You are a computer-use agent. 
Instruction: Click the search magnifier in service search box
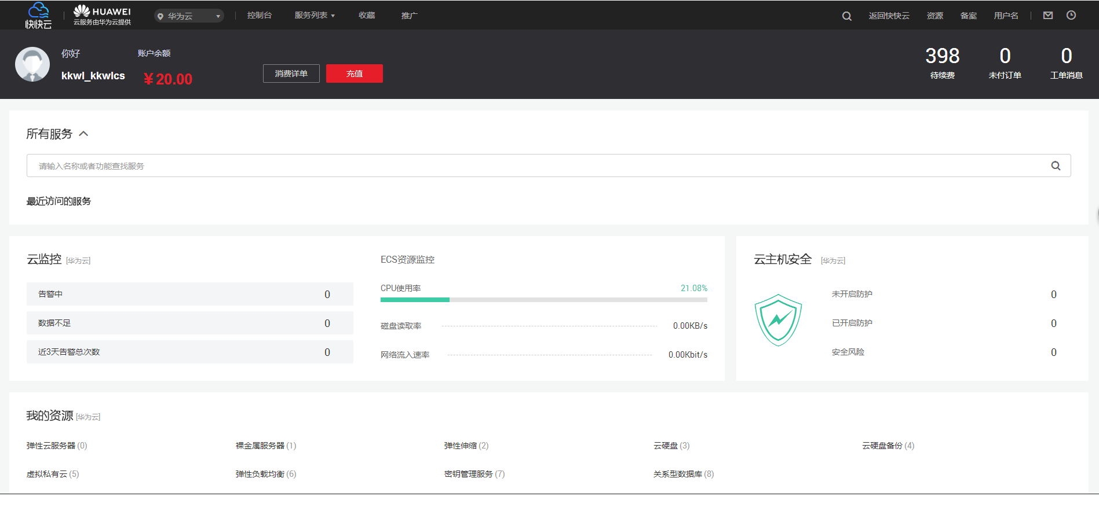click(1056, 166)
